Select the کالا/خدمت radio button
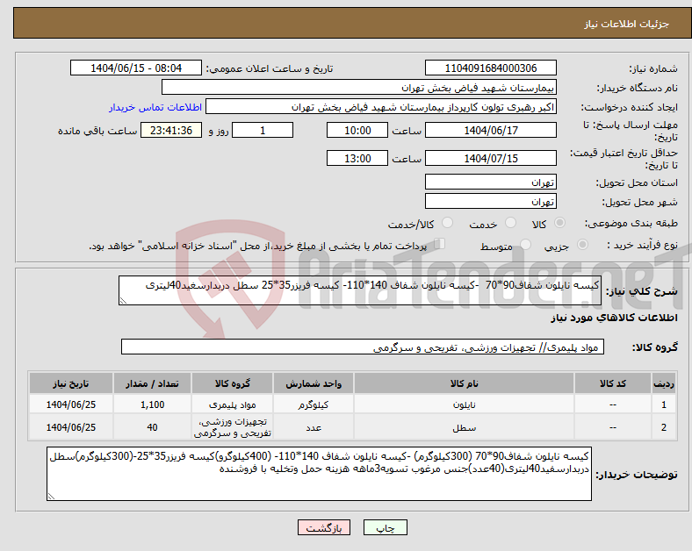This screenshot has height=551, width=692. [448, 223]
